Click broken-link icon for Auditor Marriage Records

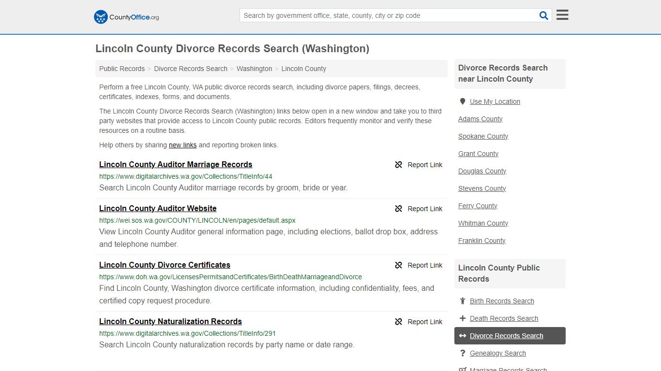pos(399,165)
